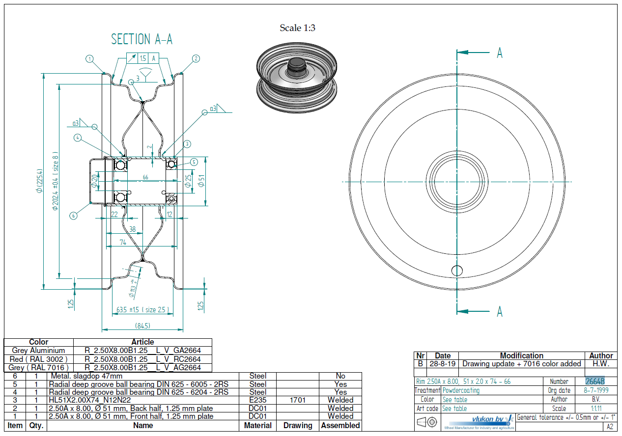Click balloon callout number 1

click(89, 58)
